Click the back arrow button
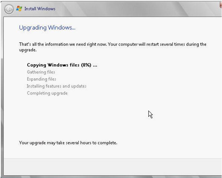Viewport: 222px width, 178px height. coord(9,9)
